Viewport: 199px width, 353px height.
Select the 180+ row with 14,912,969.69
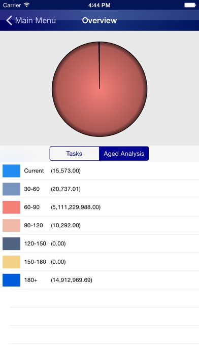click(x=99, y=280)
